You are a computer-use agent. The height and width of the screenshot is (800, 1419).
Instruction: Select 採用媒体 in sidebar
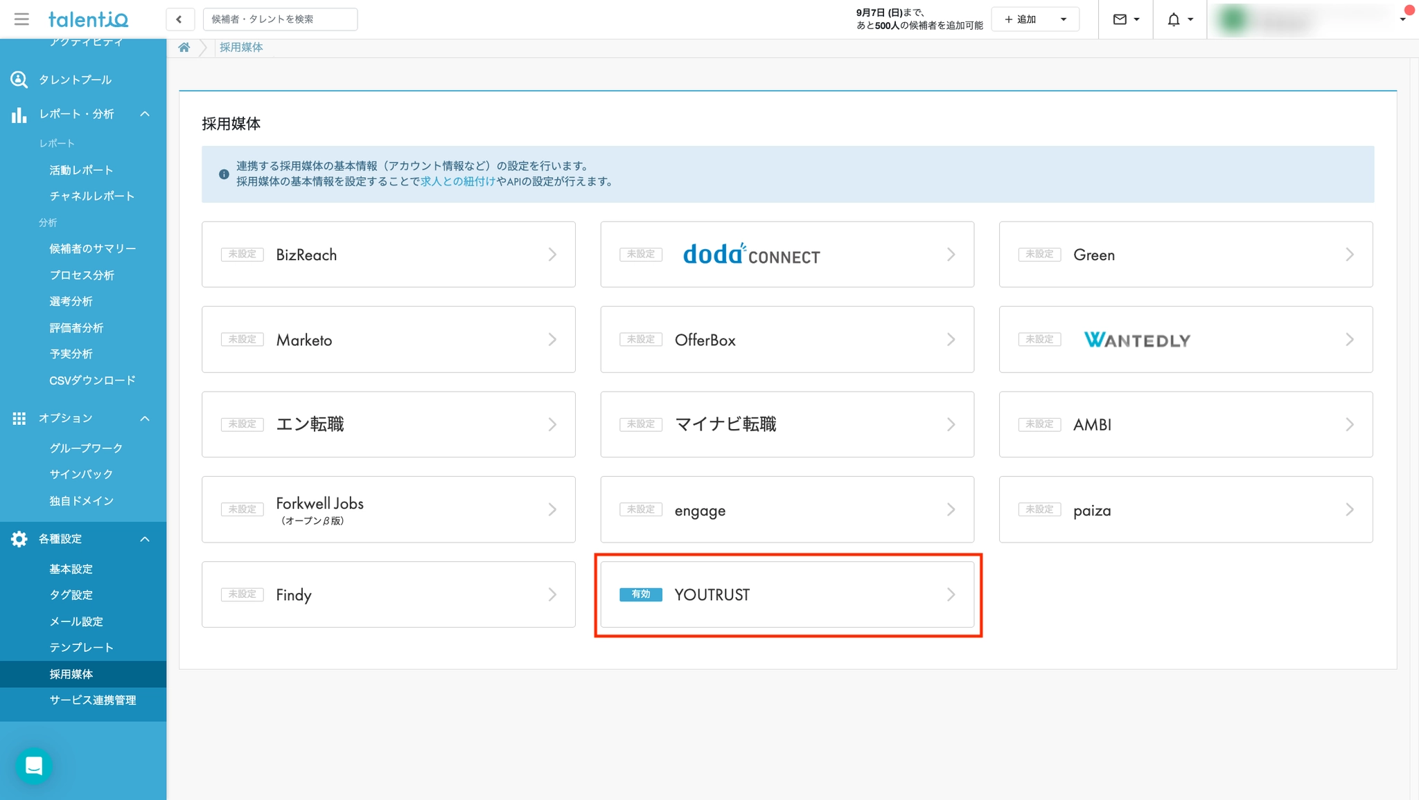coord(83,674)
